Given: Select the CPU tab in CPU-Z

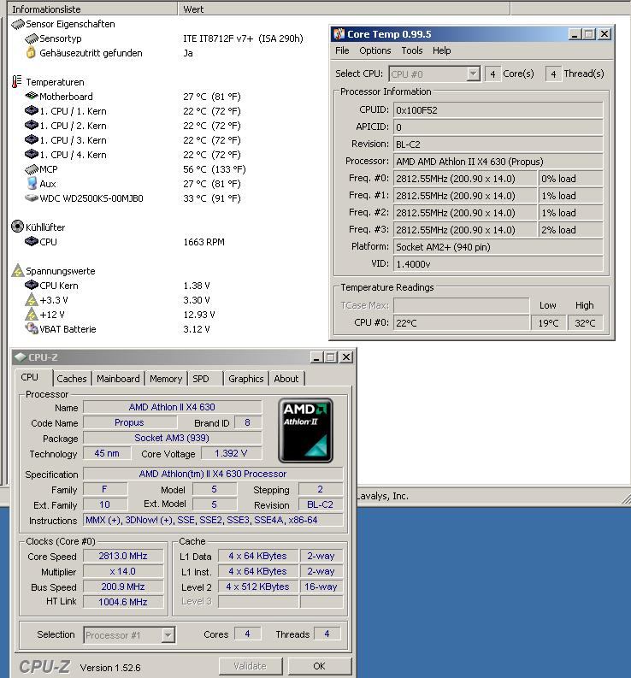Looking at the screenshot, I should tap(33, 378).
